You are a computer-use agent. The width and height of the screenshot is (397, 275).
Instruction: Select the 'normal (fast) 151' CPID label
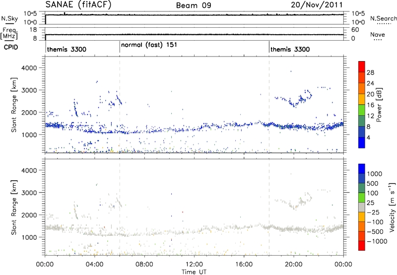pyautogui.click(x=149, y=45)
